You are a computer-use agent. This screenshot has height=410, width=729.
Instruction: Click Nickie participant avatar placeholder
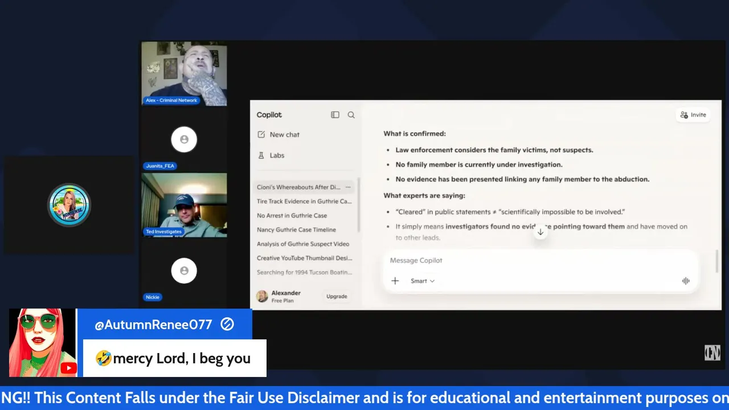click(x=184, y=271)
